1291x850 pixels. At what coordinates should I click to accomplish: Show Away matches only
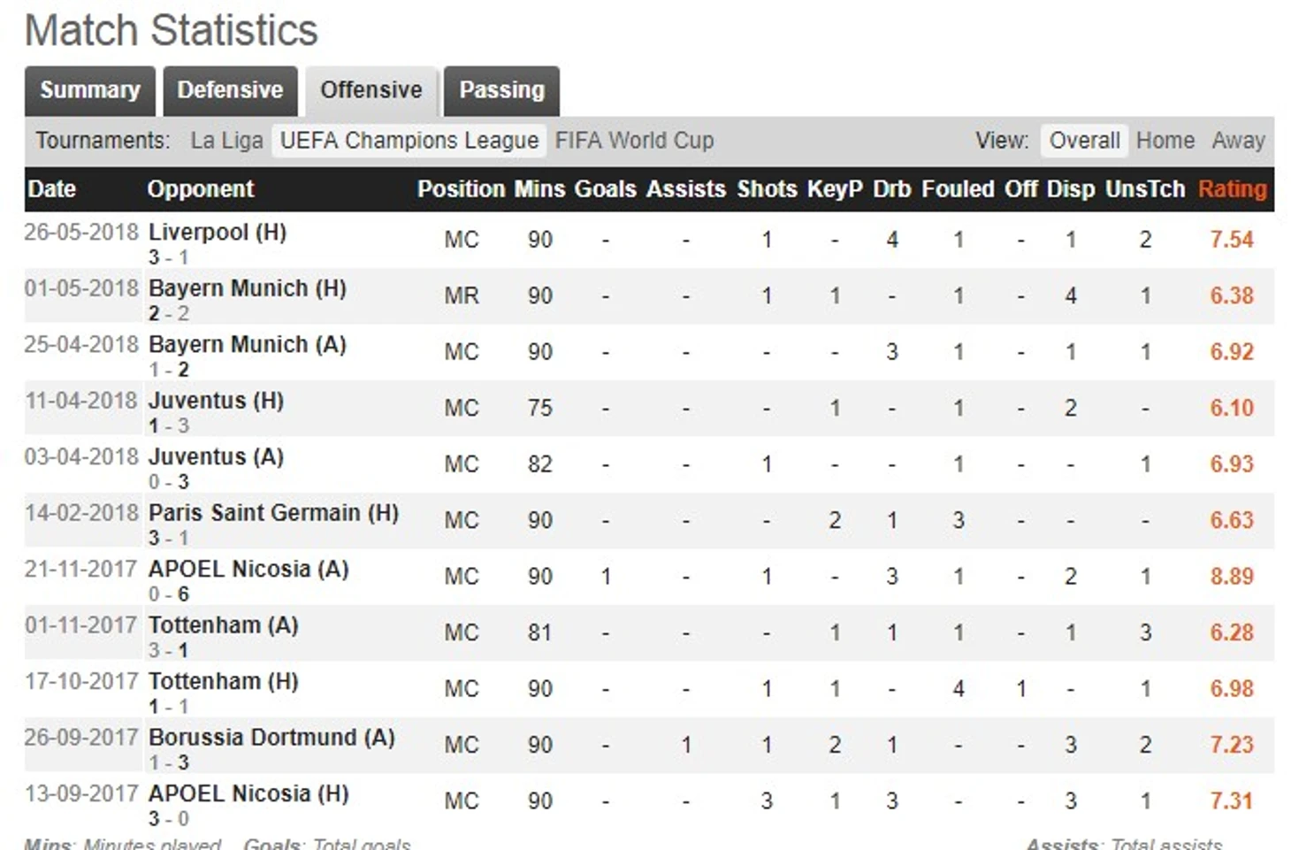tap(1238, 141)
